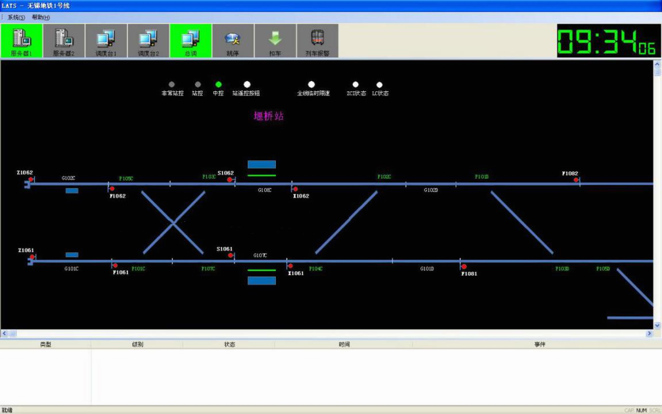
Task: Open the 系统(S) menu
Action: (x=16, y=17)
